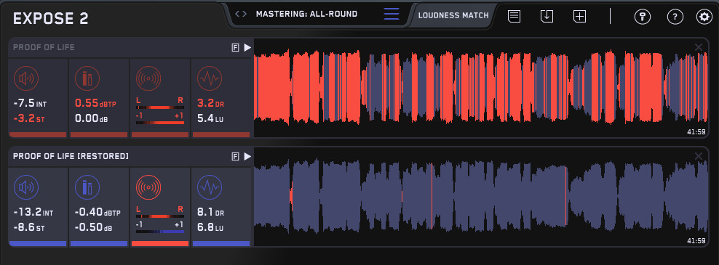The image size is (719, 265).
Task: Click the -7.5 INT loudness value
Action: 31,103
